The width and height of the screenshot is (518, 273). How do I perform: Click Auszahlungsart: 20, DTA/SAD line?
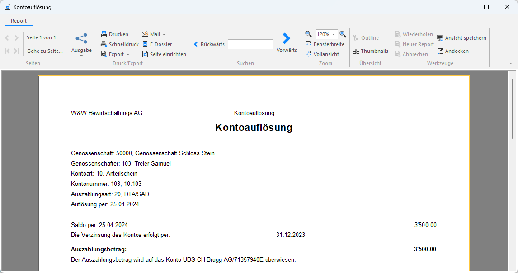coord(110,194)
